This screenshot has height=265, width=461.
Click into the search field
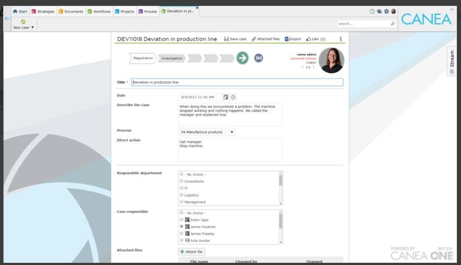tap(363, 24)
